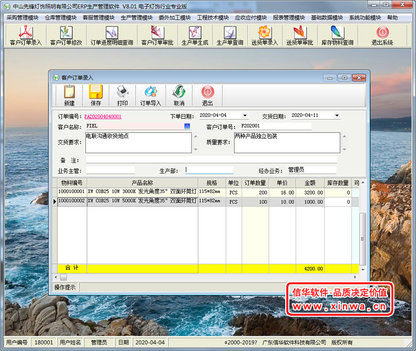Close the 客户订单录入 window
The width and height of the screenshot is (416, 351).
[359, 77]
